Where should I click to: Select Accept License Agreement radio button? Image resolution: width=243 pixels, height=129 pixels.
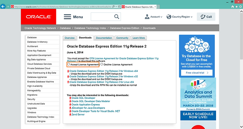[69, 64]
